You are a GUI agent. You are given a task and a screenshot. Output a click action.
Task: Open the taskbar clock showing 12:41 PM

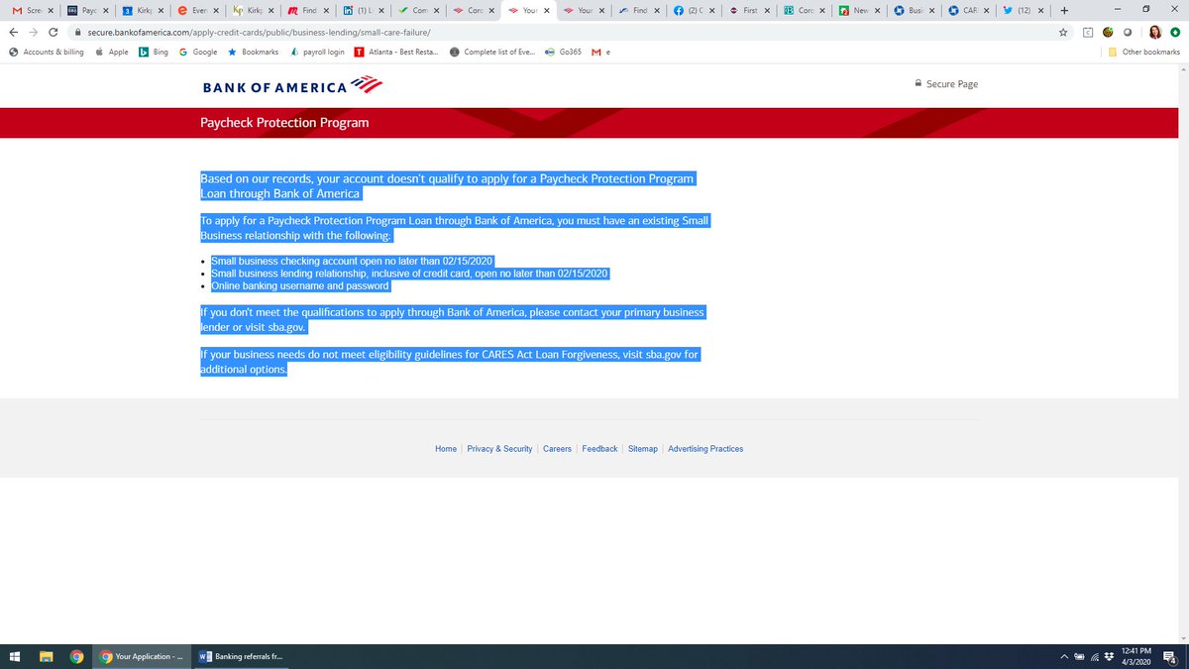[x=1135, y=656]
